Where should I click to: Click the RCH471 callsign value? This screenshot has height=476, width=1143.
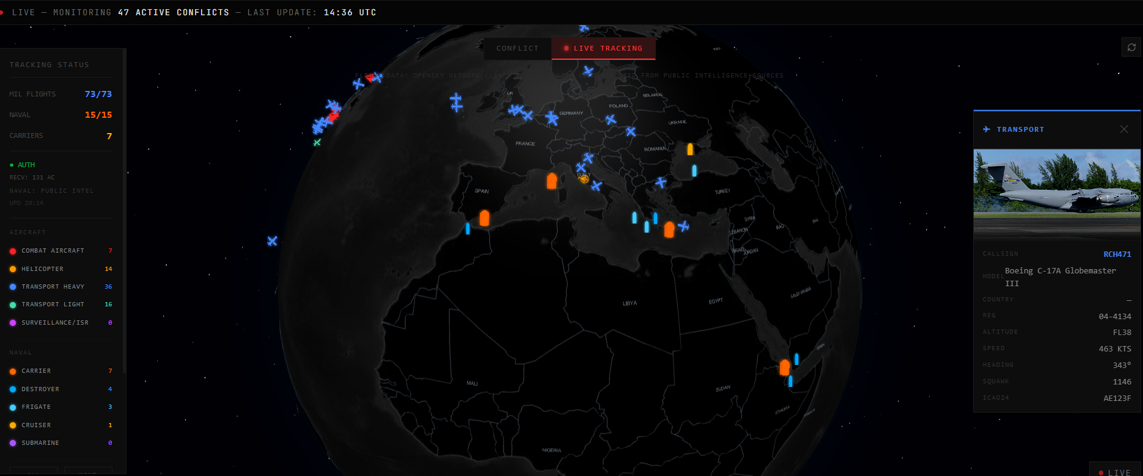pos(1117,254)
